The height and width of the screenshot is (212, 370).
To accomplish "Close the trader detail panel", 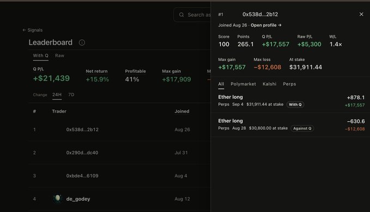I will pyautogui.click(x=361, y=14).
